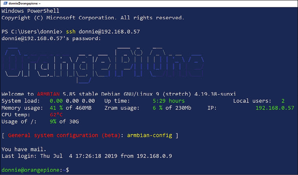Viewport: 298px width, 175px height.
Task: Click the '9%' disk usage value
Action: point(53,122)
